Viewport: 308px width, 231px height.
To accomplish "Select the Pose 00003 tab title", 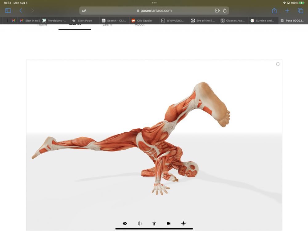I will pos(295,21).
